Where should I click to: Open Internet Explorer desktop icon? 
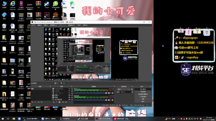tap(13, 5)
